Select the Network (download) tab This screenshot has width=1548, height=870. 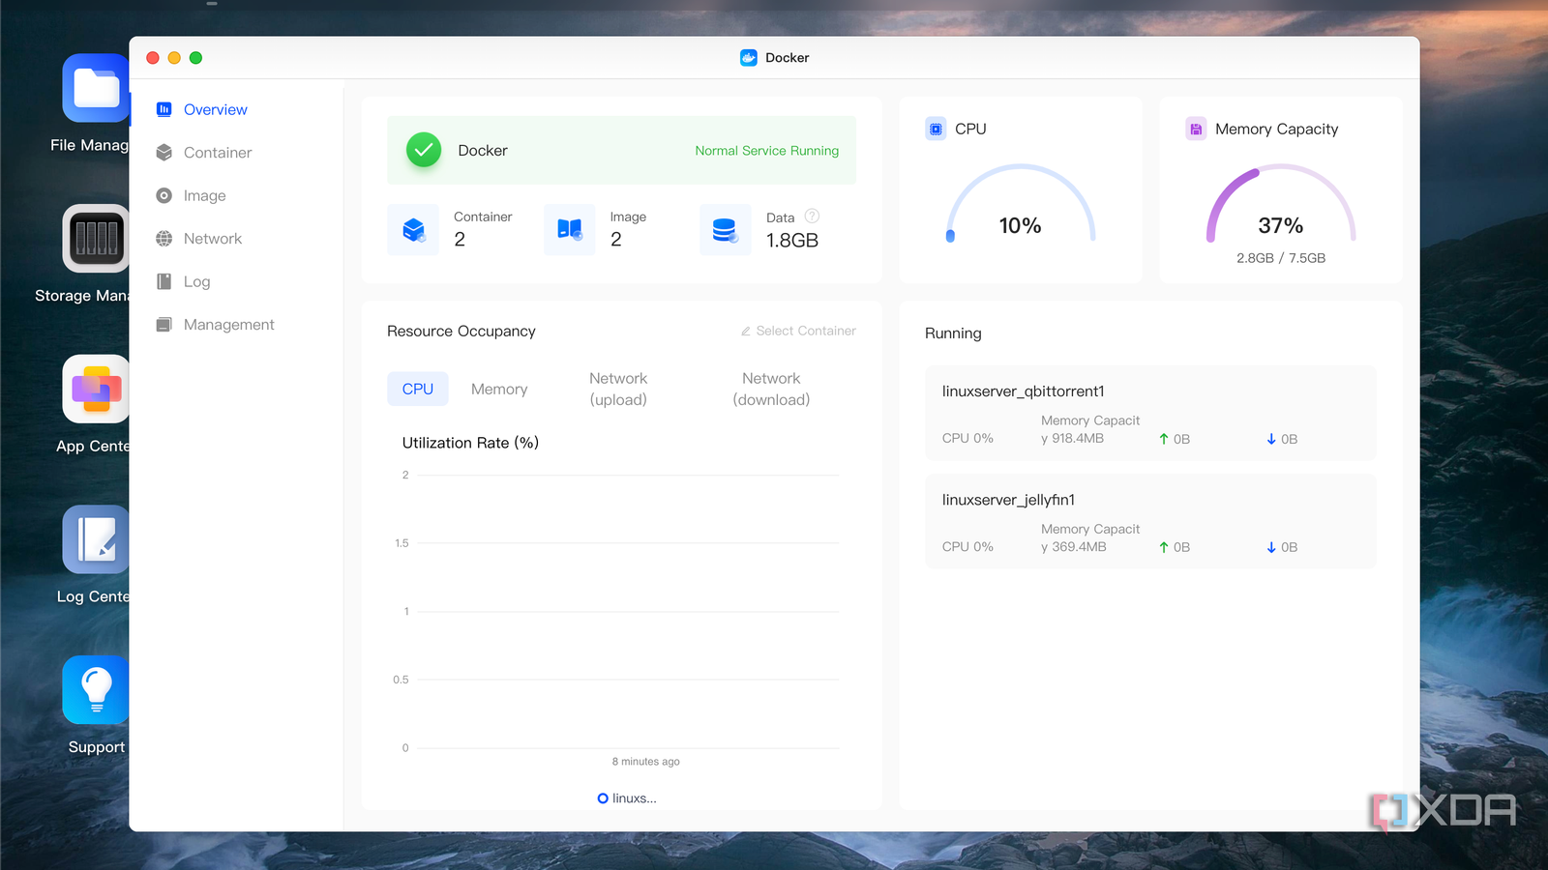click(771, 389)
